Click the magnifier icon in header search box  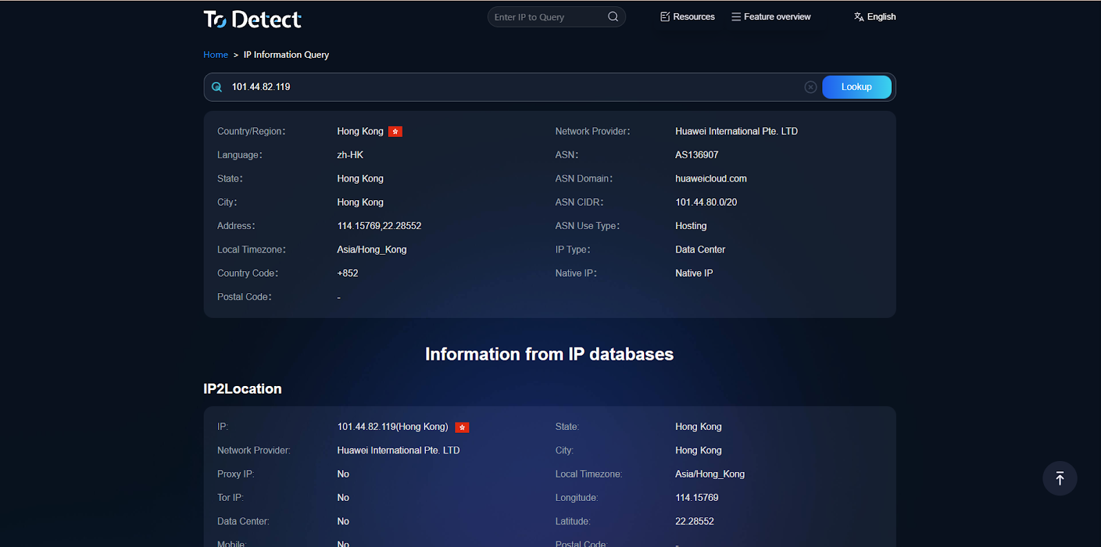tap(612, 17)
